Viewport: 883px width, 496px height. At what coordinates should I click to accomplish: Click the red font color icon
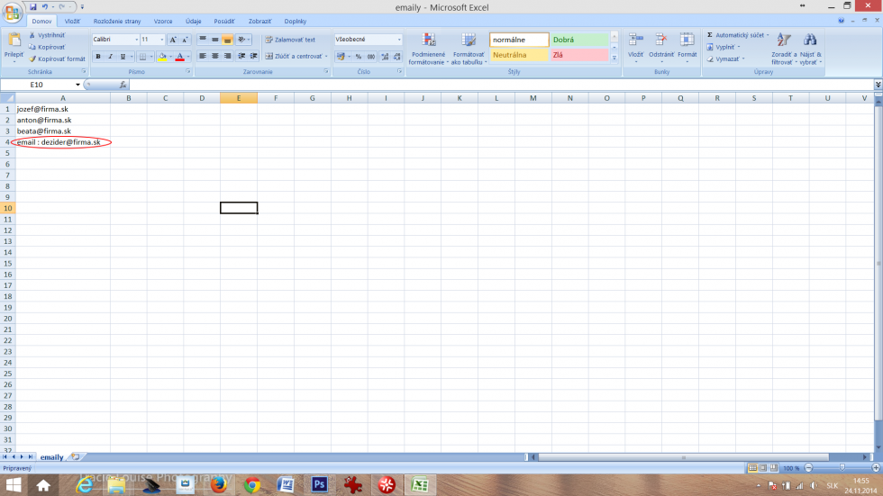coord(179,56)
